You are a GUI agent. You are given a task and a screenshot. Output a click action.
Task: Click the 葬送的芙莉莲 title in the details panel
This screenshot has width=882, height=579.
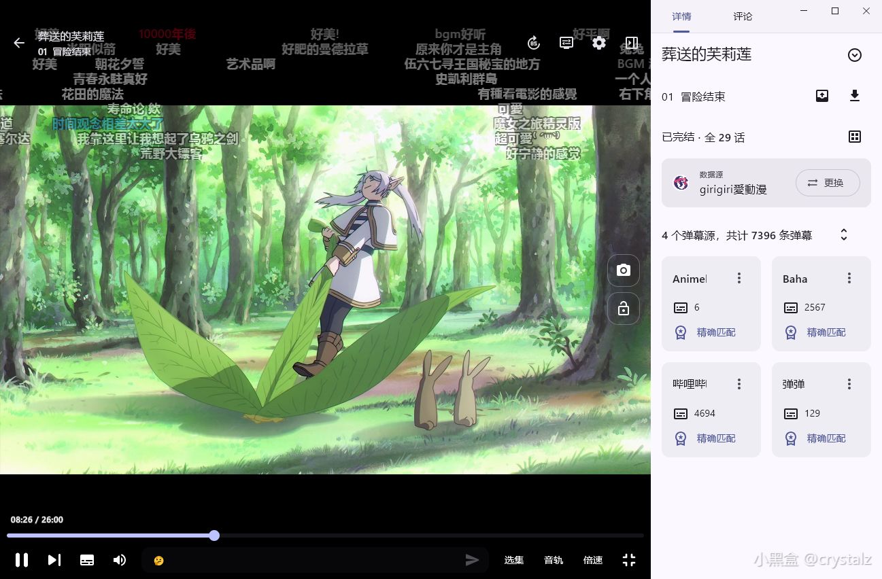click(x=707, y=55)
